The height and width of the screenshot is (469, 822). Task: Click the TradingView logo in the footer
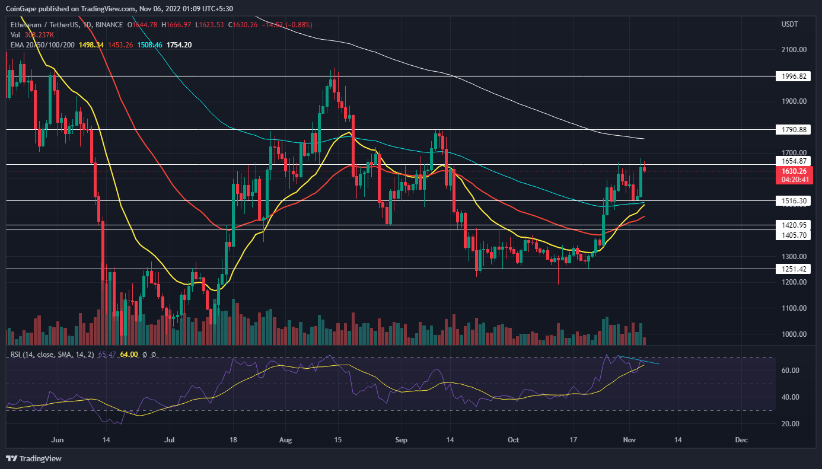(33, 458)
